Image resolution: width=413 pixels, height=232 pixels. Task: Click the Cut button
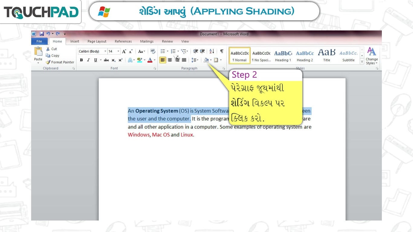51,49
